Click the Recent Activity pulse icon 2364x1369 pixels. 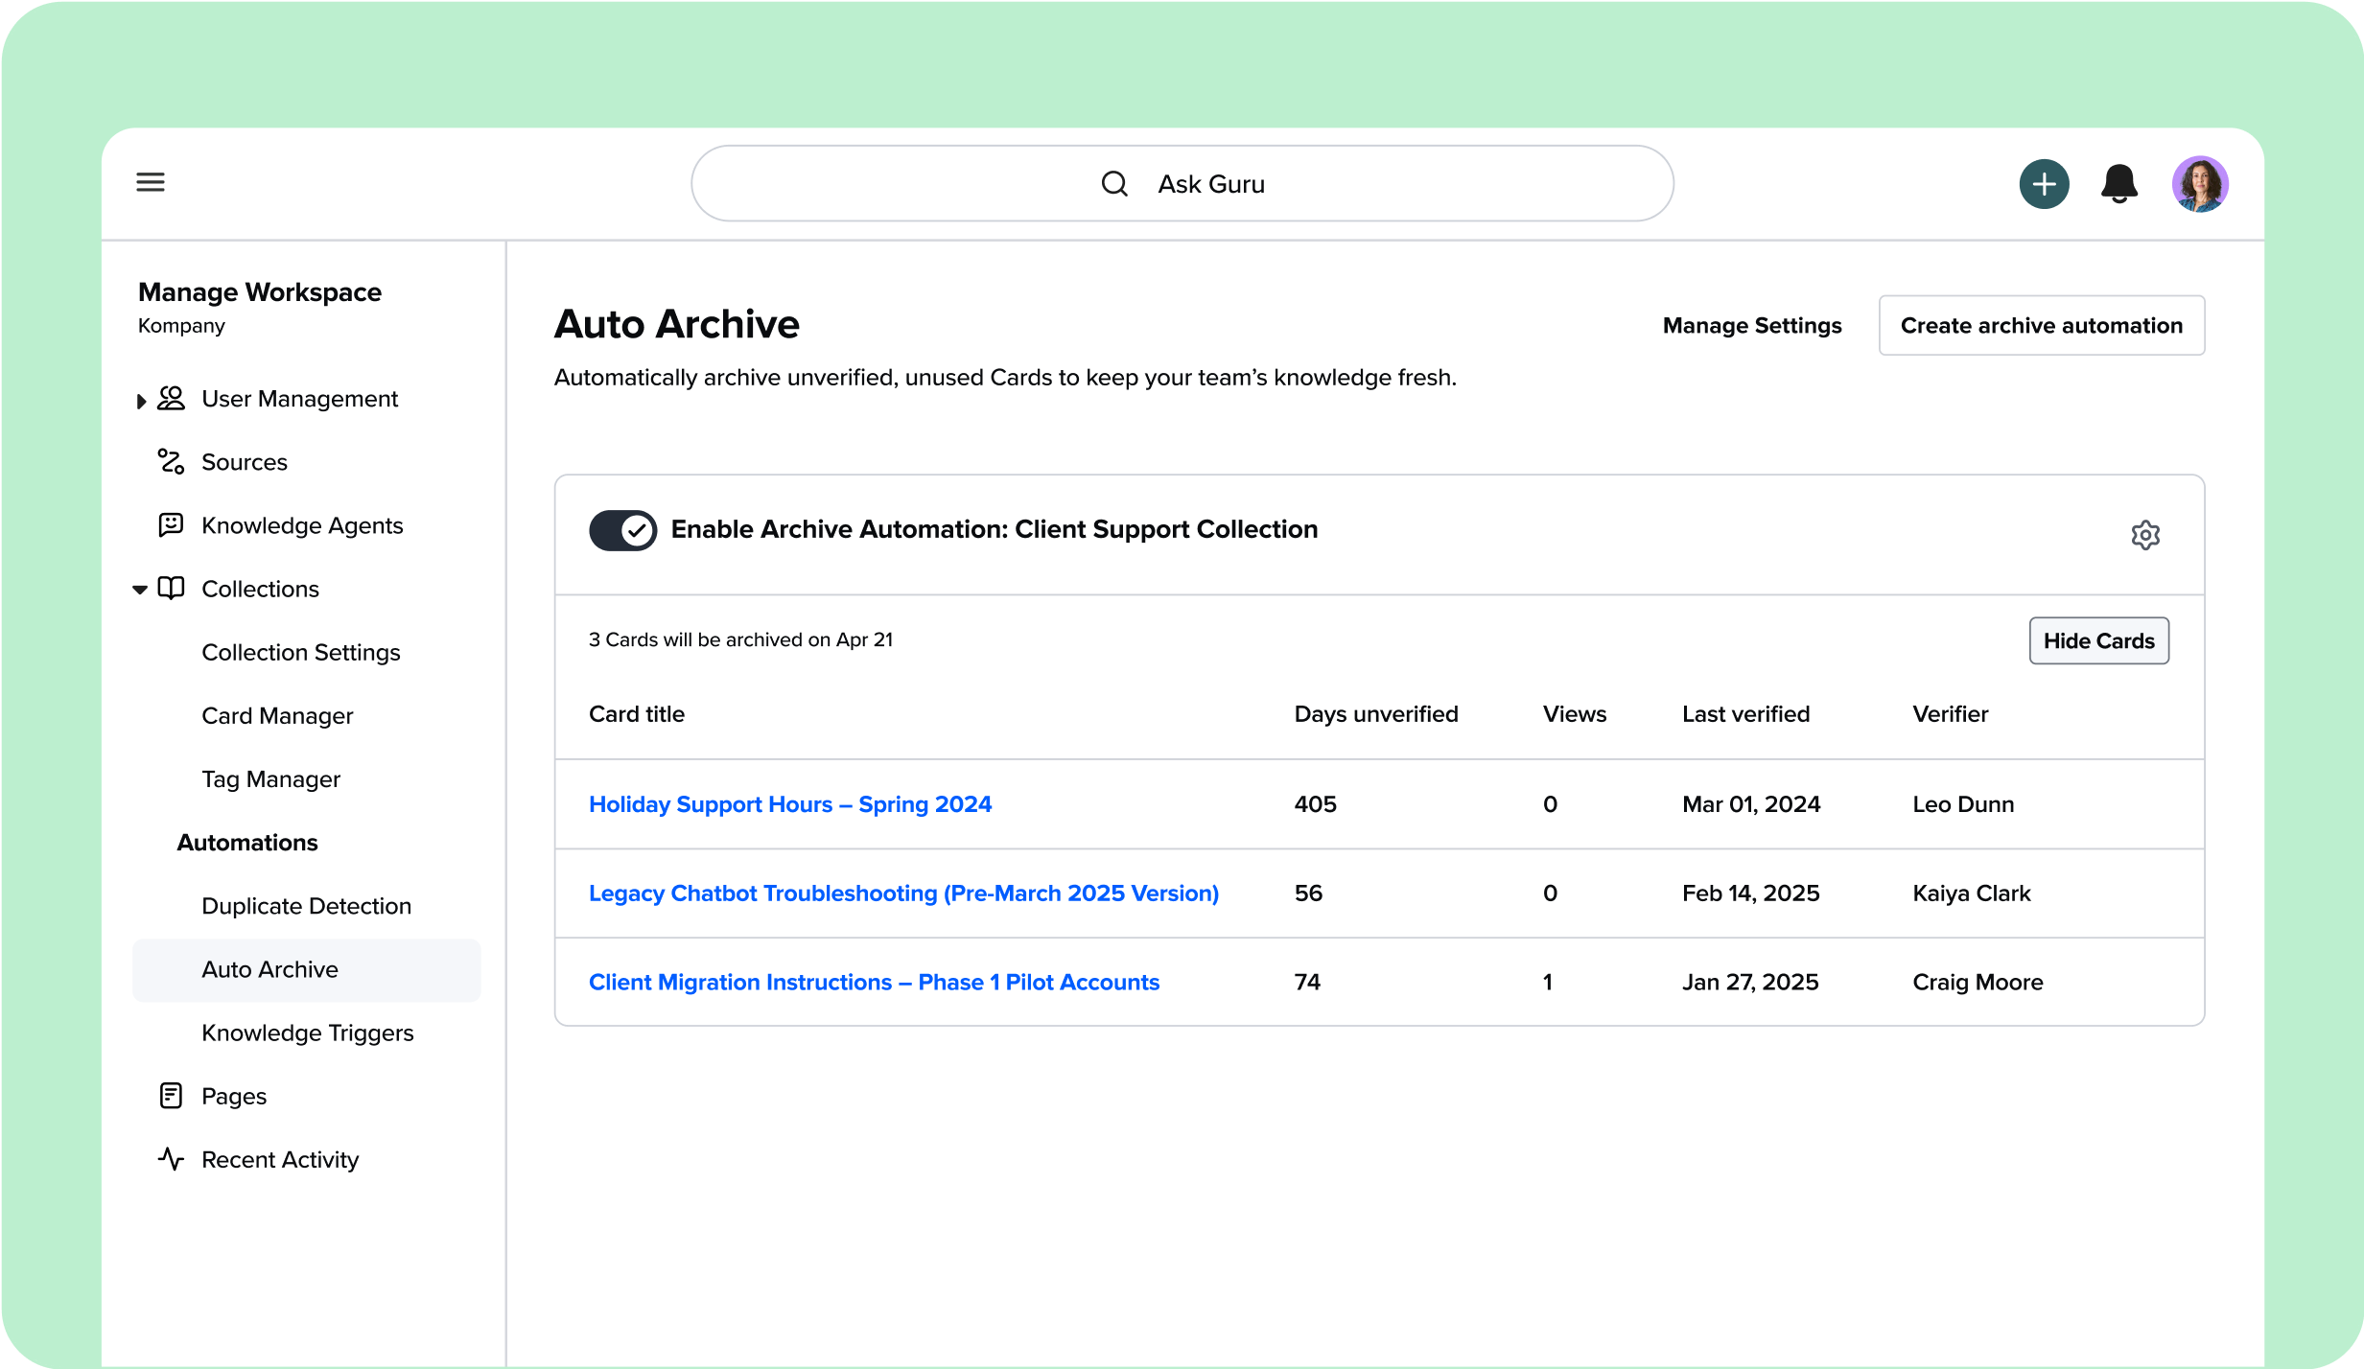(x=171, y=1159)
